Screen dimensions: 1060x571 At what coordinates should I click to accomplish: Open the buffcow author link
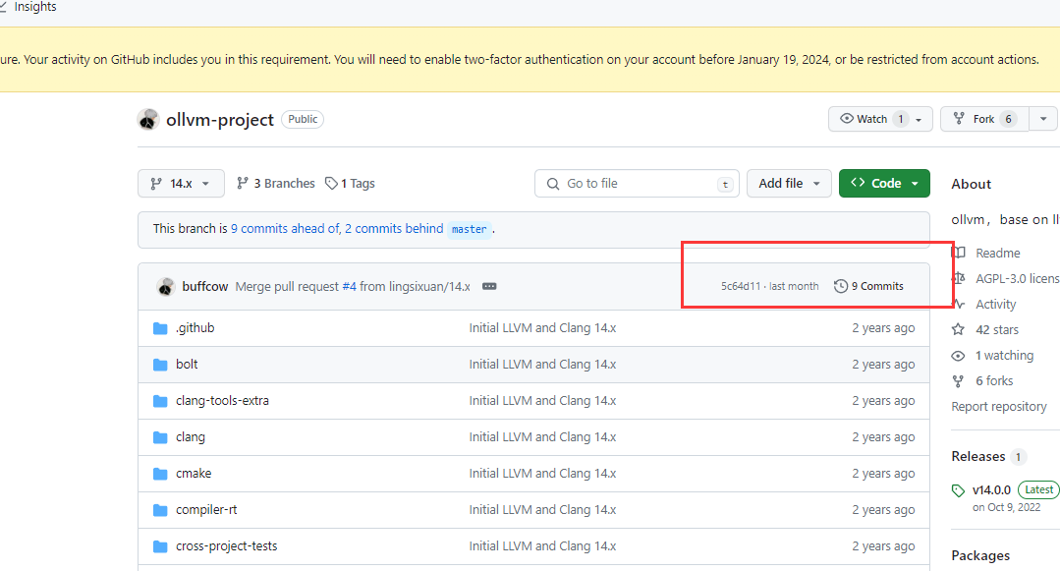pyautogui.click(x=205, y=287)
